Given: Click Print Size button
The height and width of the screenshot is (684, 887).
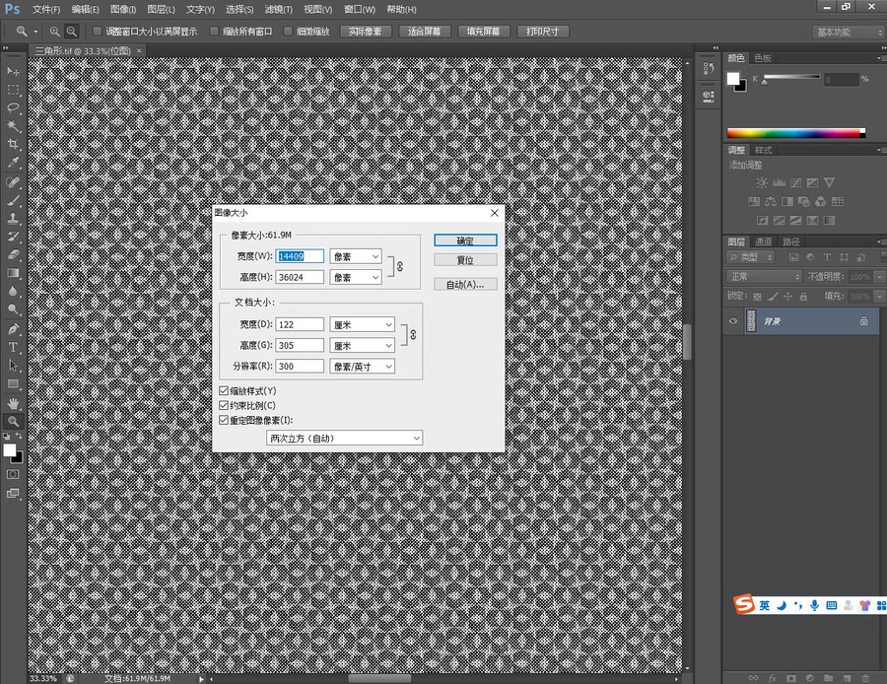Looking at the screenshot, I should tap(542, 32).
